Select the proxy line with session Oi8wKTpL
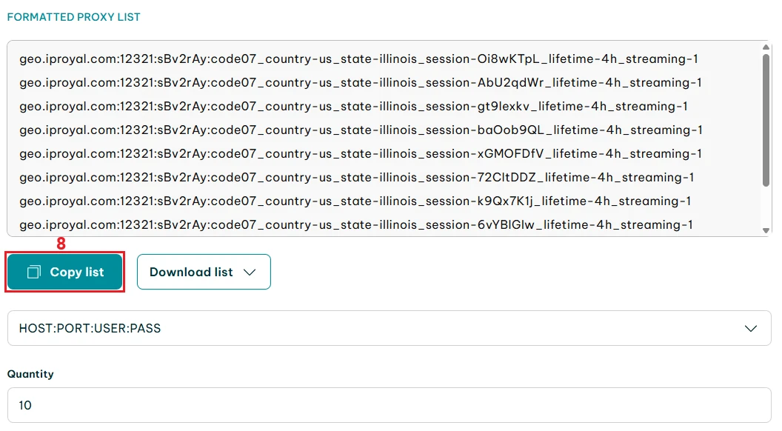 pyautogui.click(x=358, y=59)
